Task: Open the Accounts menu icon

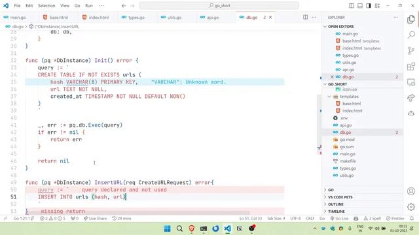Action: click(x=411, y=191)
